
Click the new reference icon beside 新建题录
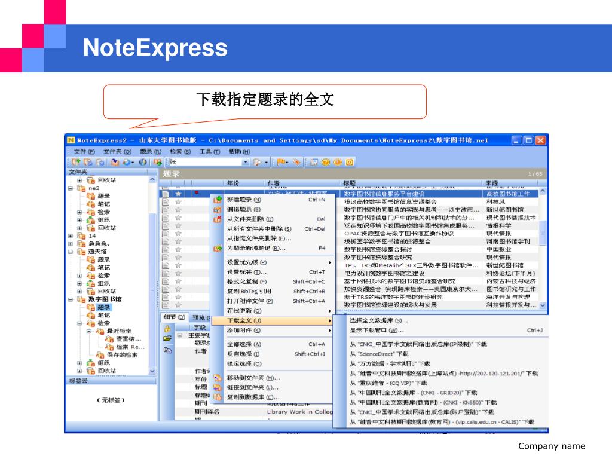click(x=218, y=200)
